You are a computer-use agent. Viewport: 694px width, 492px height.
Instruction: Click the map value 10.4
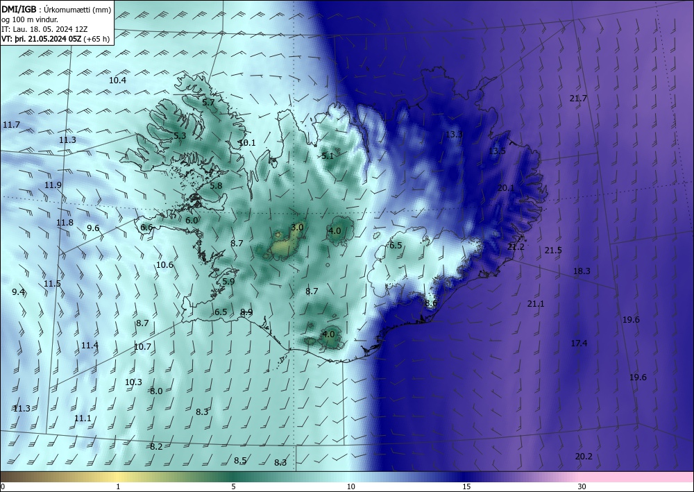[118, 80]
